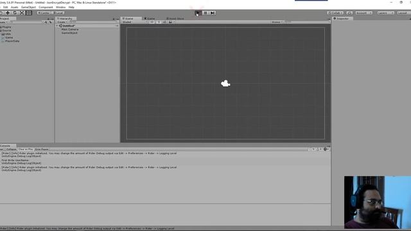Toggle scene lighting button
The height and width of the screenshot is (231, 411).
159,22
